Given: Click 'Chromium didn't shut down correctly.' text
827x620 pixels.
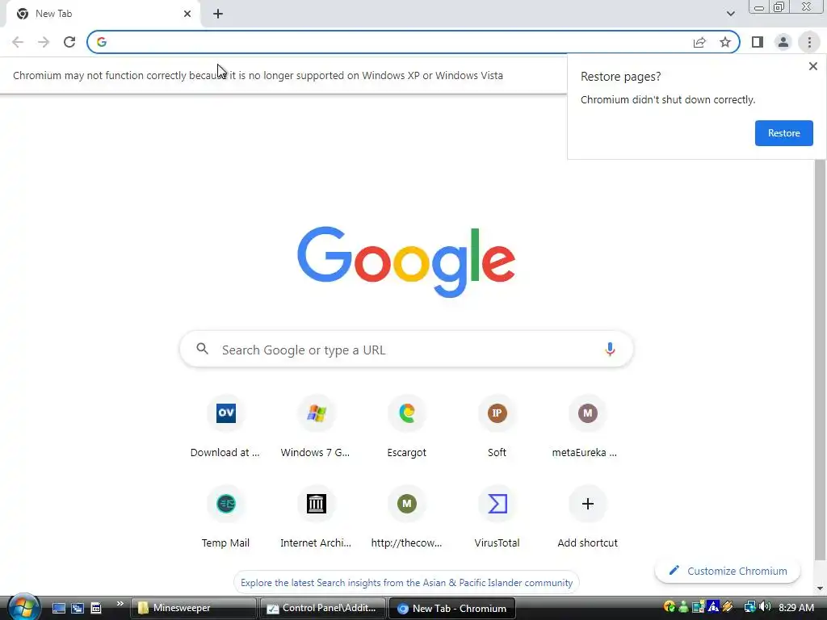Looking at the screenshot, I should (668, 99).
